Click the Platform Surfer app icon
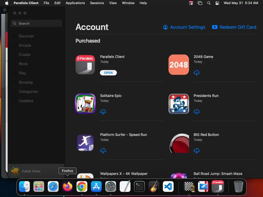The height and width of the screenshot is (197, 263). [85, 143]
